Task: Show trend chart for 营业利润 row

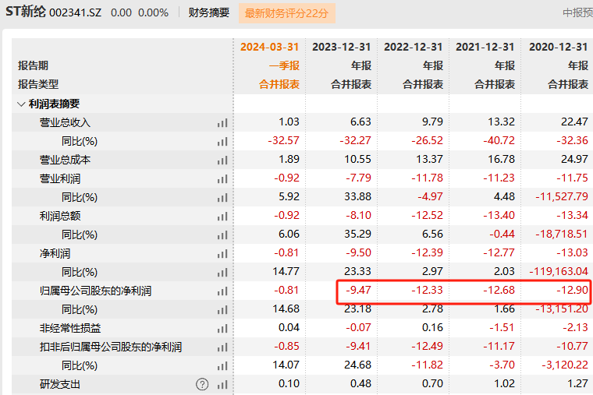Action: click(x=222, y=178)
